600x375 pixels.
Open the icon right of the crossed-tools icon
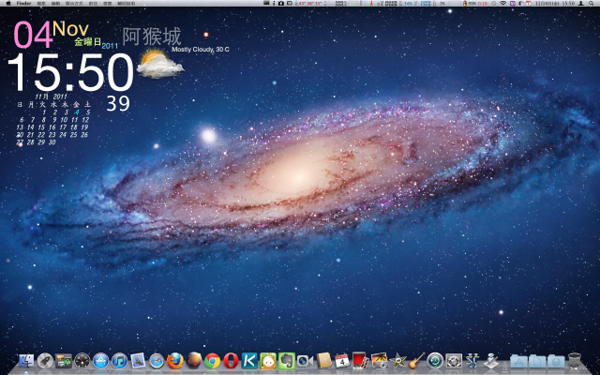tap(491, 361)
